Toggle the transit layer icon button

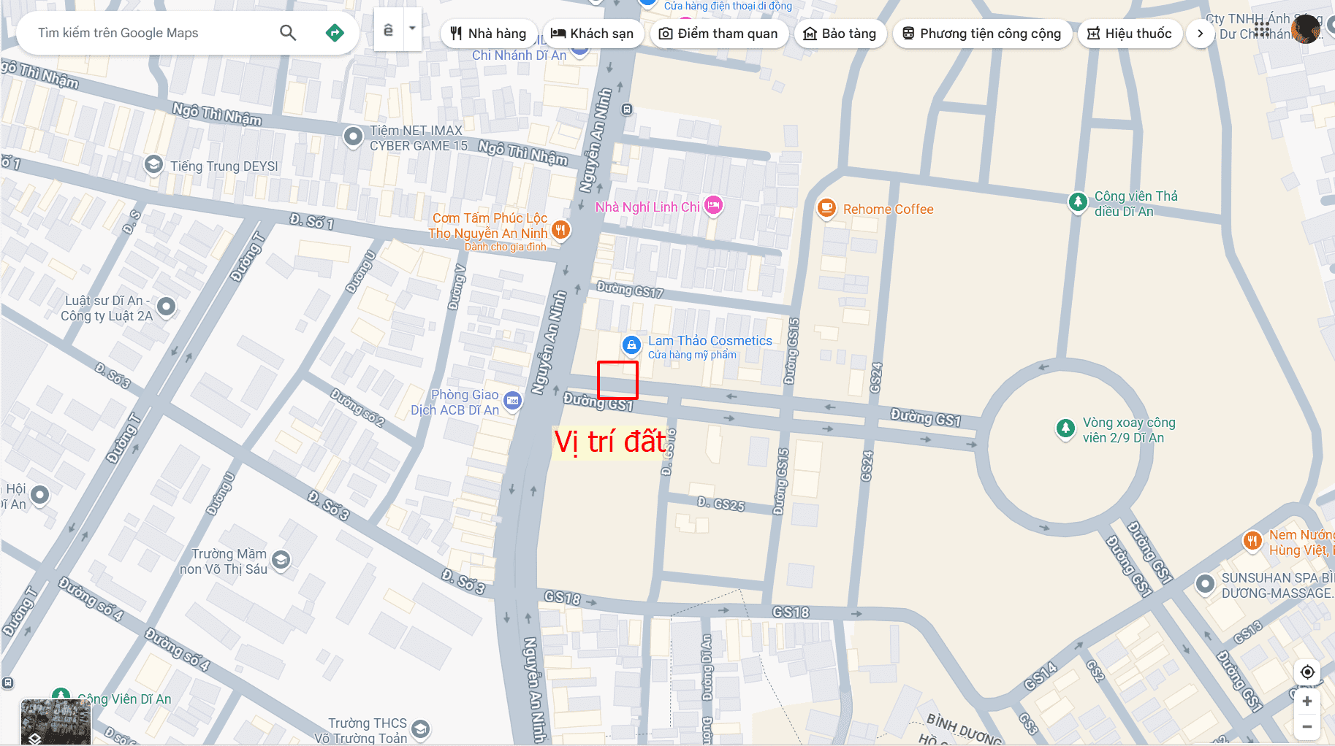(x=389, y=30)
